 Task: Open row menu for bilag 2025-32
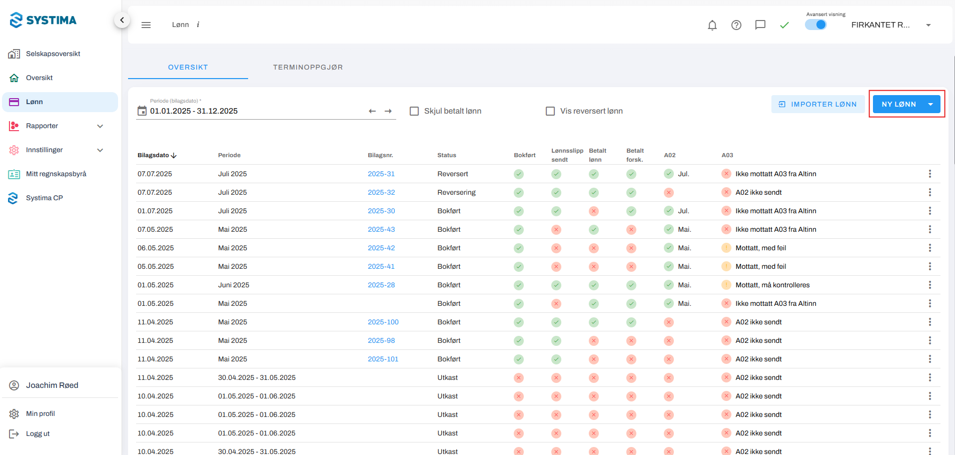(x=930, y=192)
